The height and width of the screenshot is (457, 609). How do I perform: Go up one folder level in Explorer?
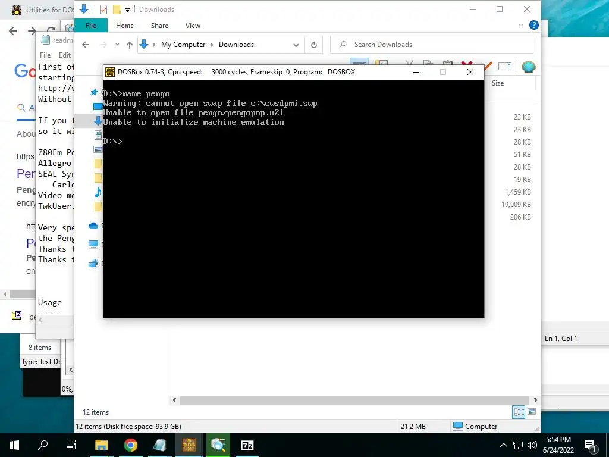(x=130, y=45)
